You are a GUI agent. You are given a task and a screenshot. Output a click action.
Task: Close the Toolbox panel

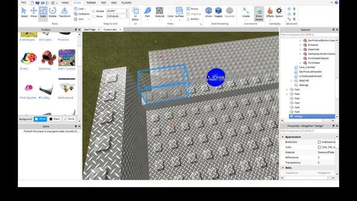click(79, 30)
